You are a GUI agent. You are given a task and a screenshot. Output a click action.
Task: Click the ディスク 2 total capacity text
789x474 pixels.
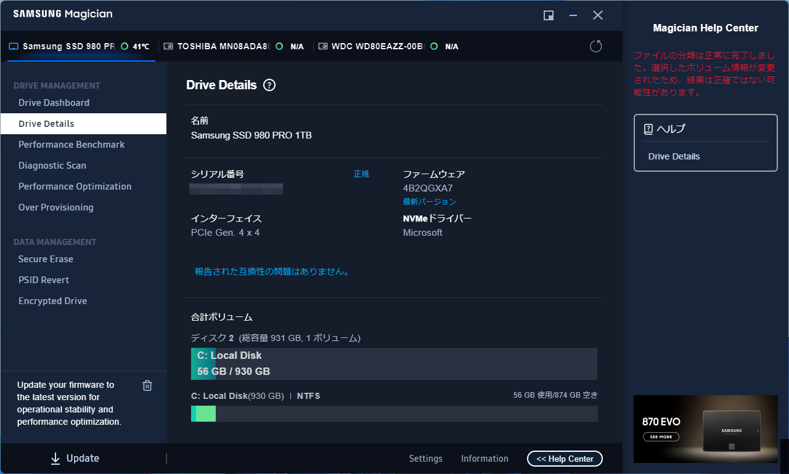pyautogui.click(x=276, y=338)
